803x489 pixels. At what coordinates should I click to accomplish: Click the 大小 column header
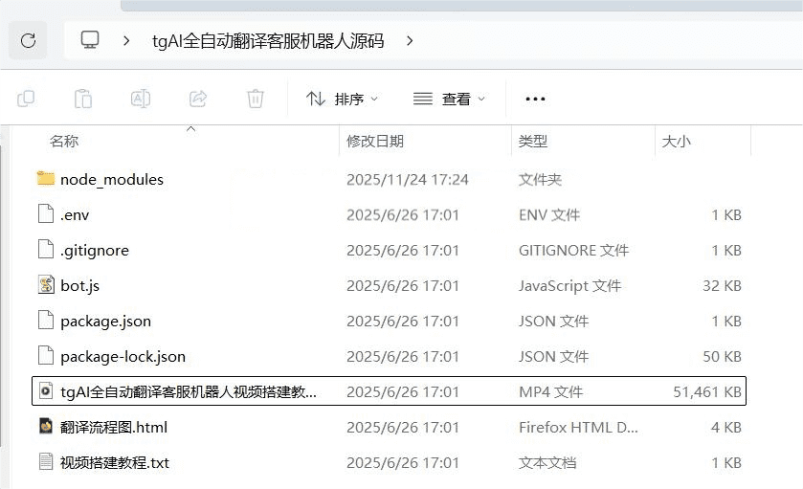tap(676, 141)
